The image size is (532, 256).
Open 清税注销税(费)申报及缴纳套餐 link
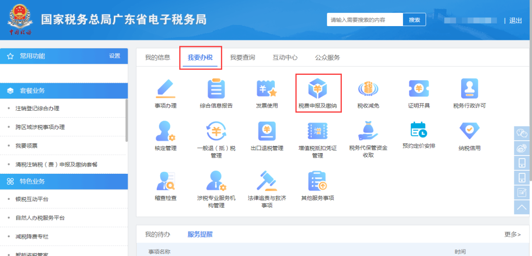[x=57, y=164]
